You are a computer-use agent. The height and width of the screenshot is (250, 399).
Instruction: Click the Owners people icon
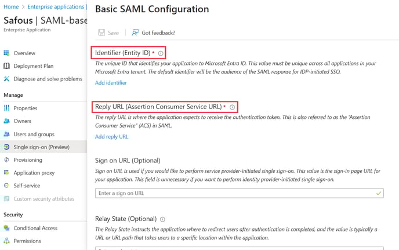[7, 121]
